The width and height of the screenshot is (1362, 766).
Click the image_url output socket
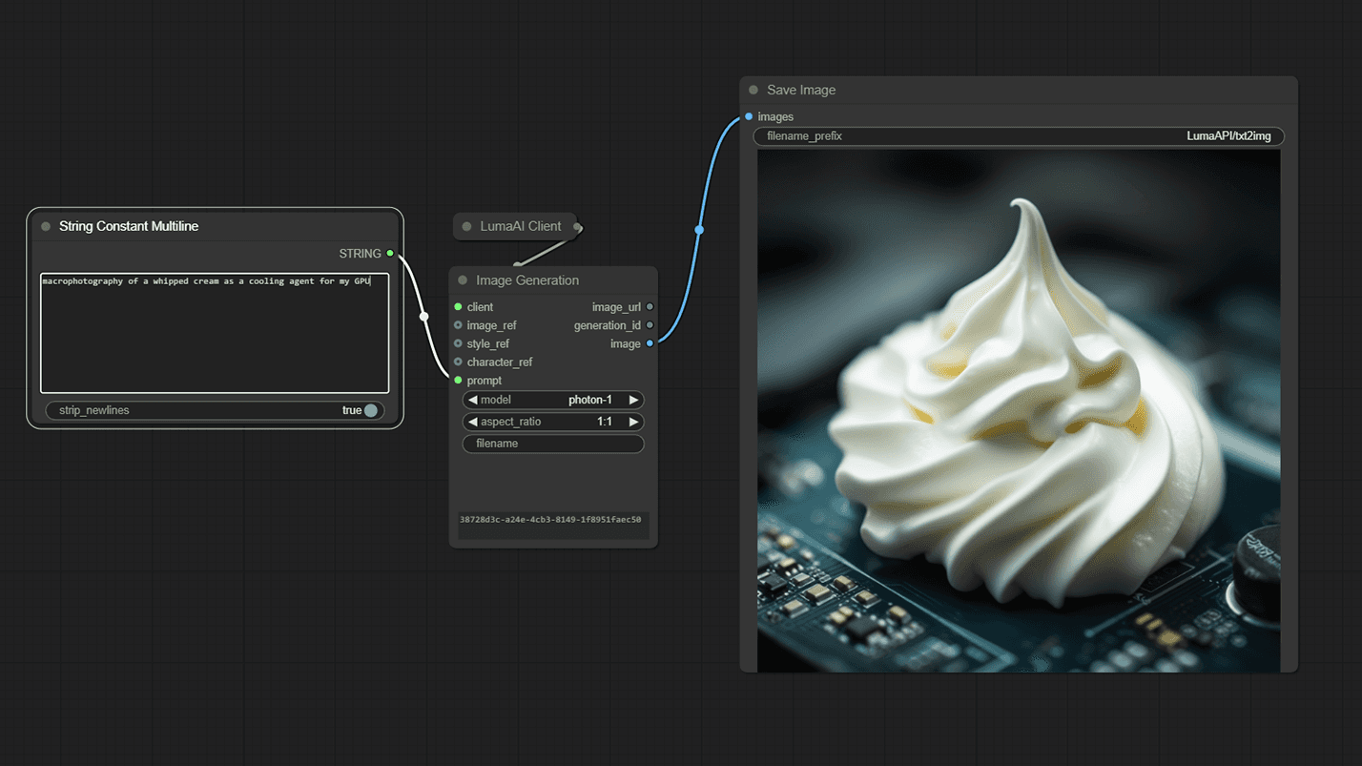coord(650,307)
